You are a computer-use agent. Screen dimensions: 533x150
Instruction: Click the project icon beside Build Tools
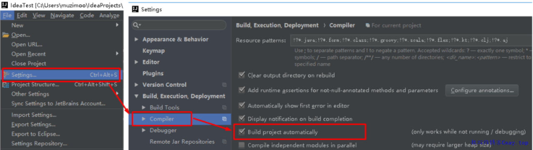point(224,108)
